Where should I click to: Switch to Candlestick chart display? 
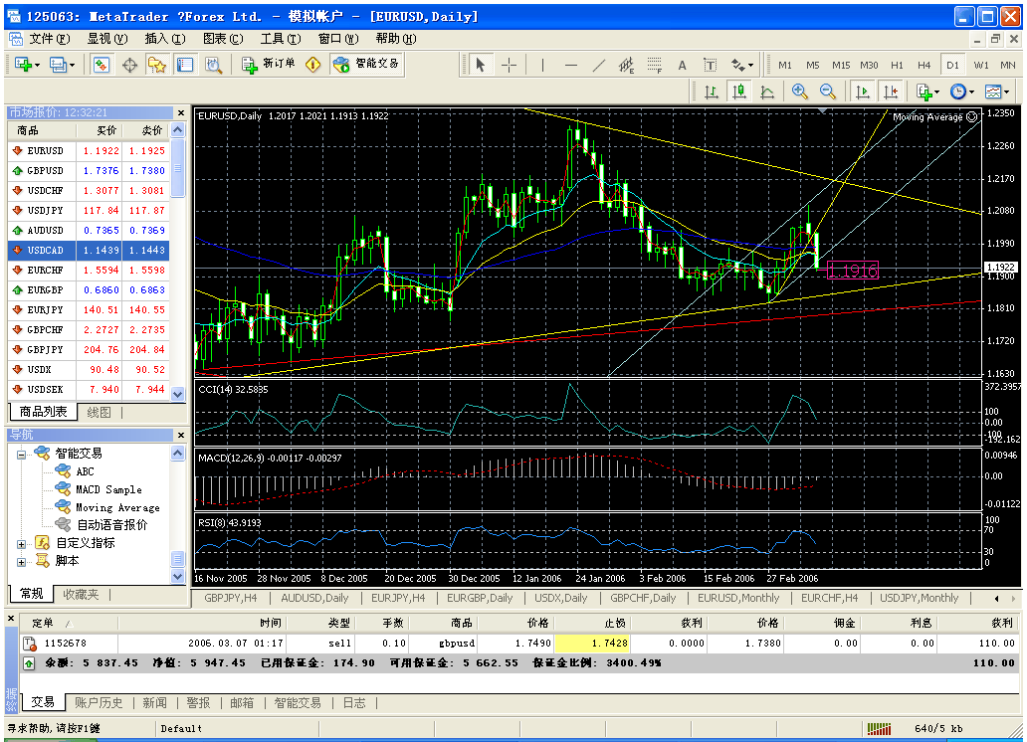coord(738,92)
